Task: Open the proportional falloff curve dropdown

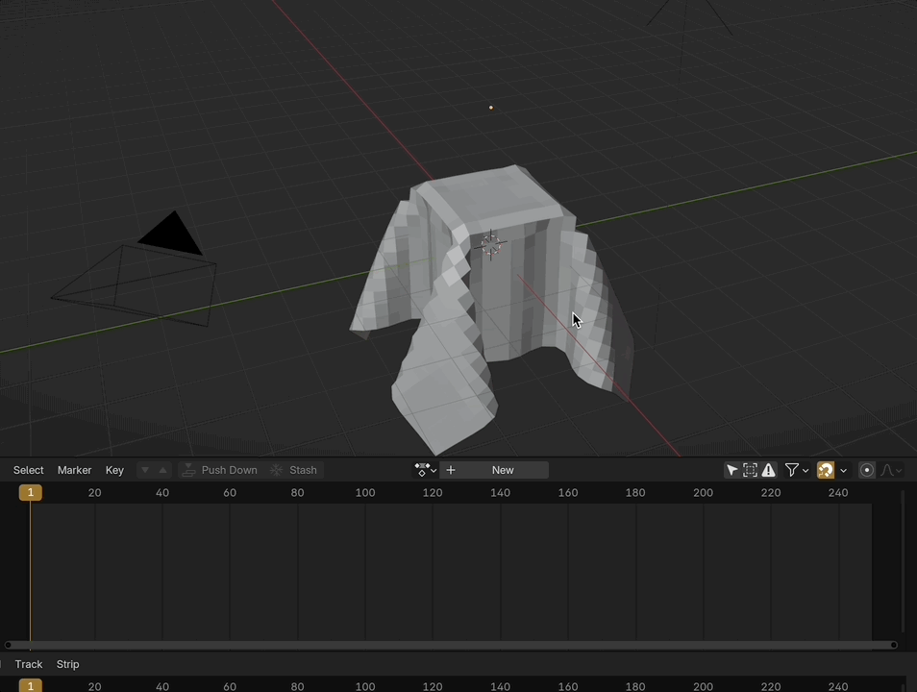Action: pos(891,470)
